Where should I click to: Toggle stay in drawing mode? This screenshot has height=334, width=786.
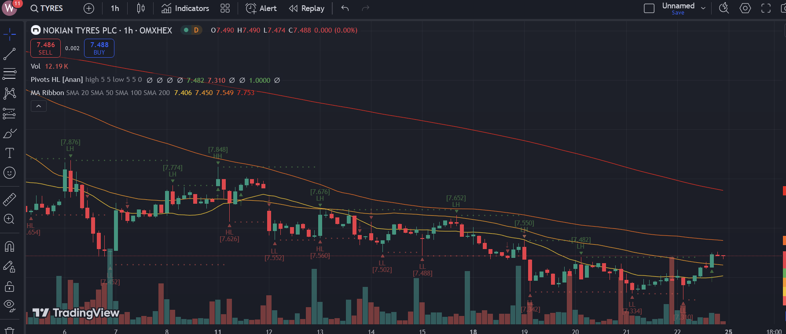coord(10,266)
